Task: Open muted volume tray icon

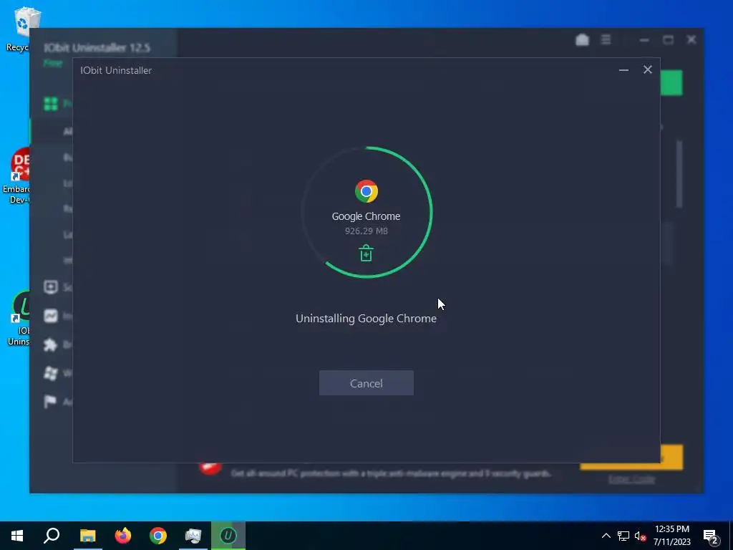Action: point(641,536)
